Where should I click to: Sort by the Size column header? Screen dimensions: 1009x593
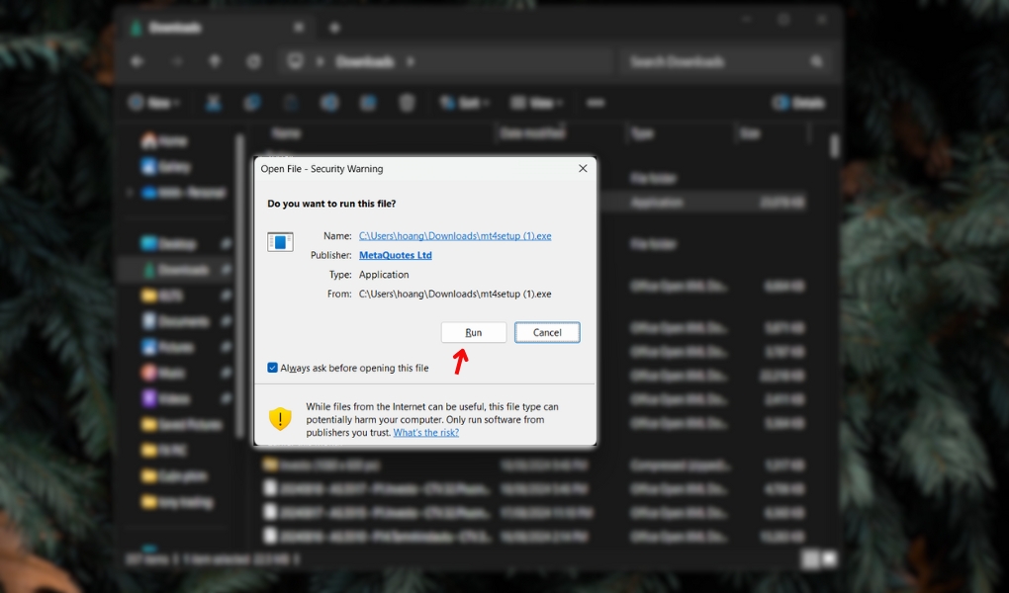(750, 133)
